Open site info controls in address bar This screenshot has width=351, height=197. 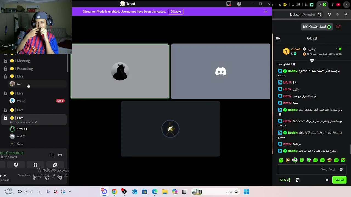pos(320,15)
